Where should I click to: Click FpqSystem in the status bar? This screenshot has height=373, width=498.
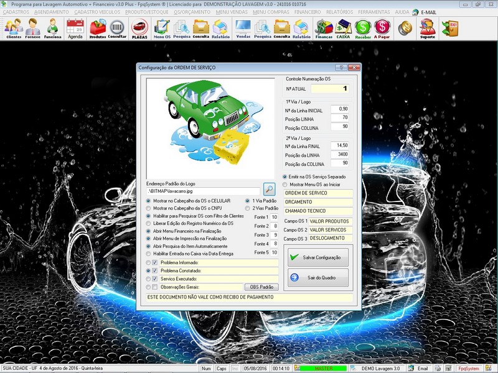469,369
